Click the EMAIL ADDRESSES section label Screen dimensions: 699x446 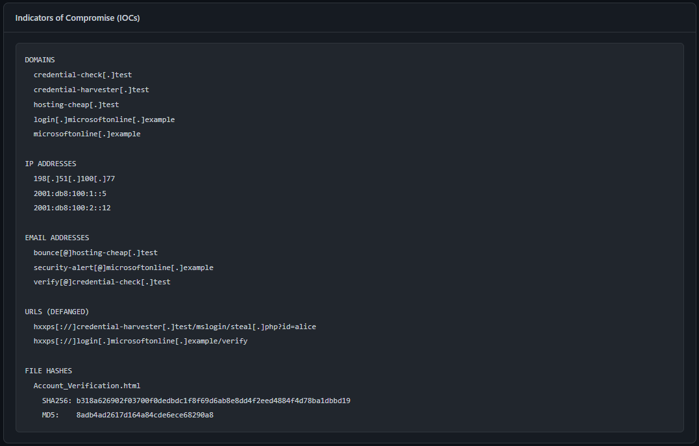coord(57,238)
